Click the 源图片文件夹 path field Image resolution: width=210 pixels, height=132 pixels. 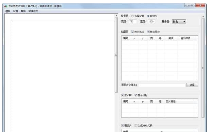pos(162,85)
